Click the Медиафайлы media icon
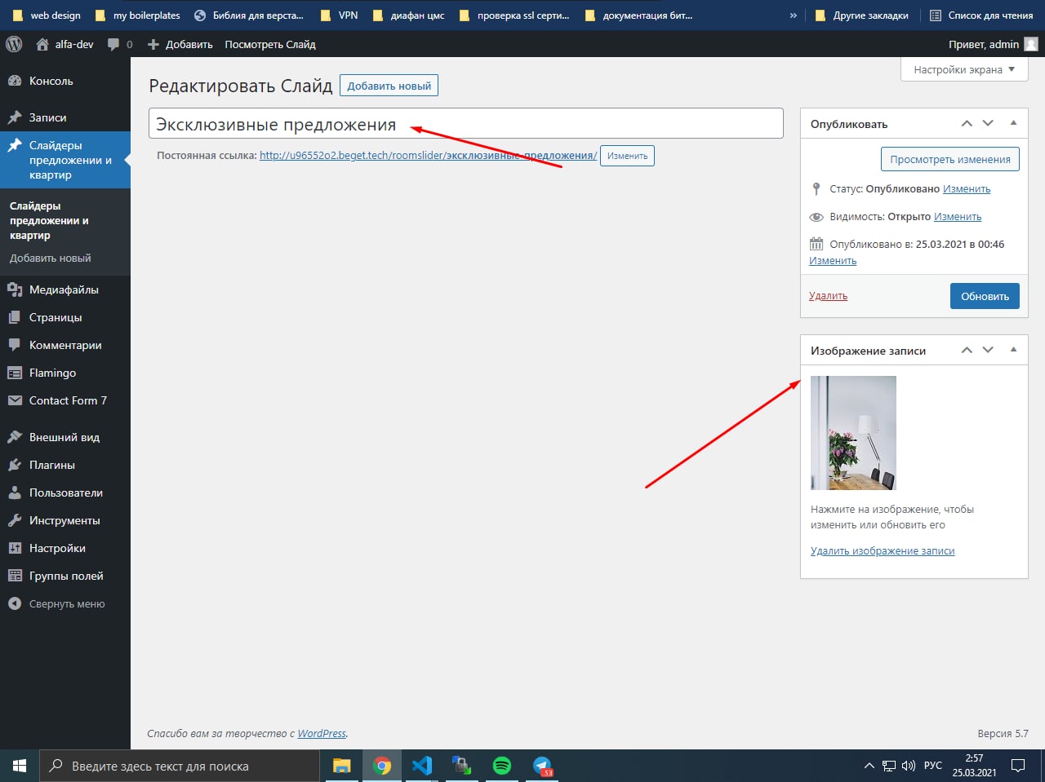Image resolution: width=1045 pixels, height=782 pixels. pos(15,289)
